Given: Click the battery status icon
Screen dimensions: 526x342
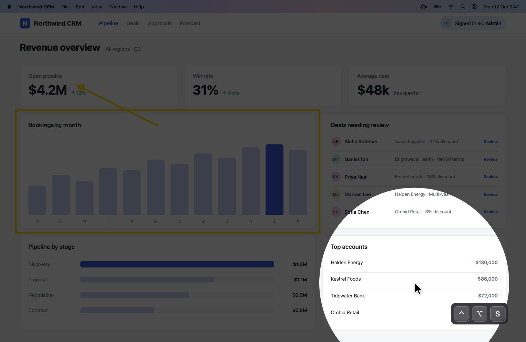Looking at the screenshot, I should click(437, 7).
